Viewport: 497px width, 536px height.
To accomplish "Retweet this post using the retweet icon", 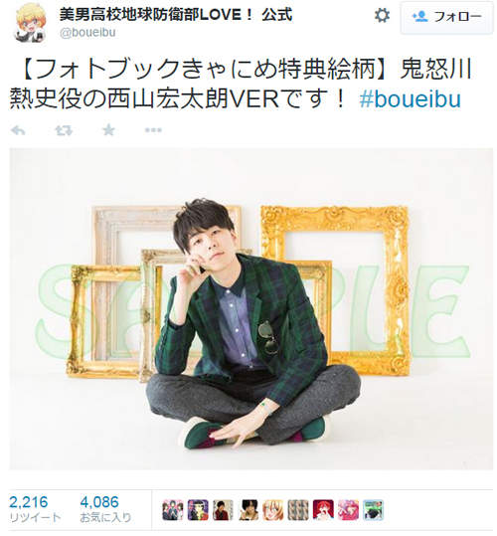I will pyautogui.click(x=64, y=130).
